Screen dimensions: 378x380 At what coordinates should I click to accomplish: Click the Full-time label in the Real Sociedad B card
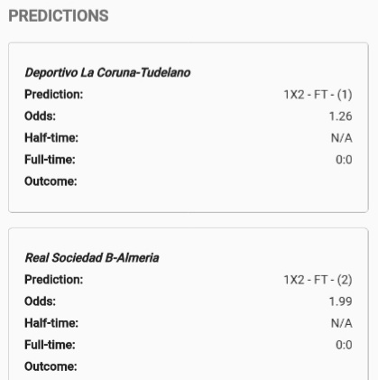pos(50,345)
